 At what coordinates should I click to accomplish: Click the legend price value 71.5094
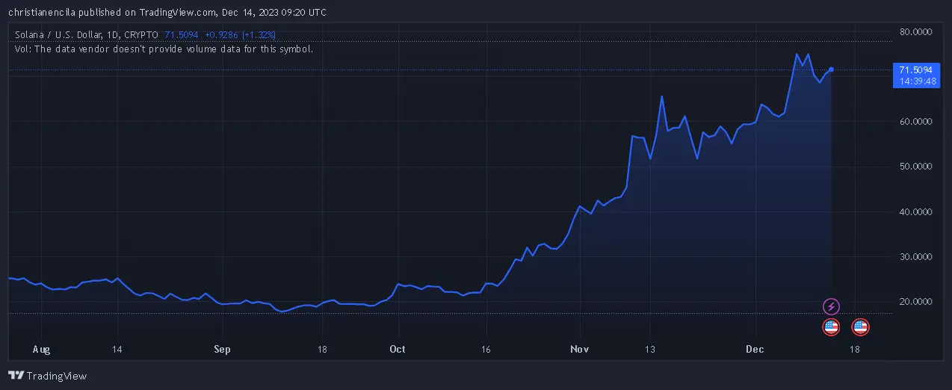(182, 34)
